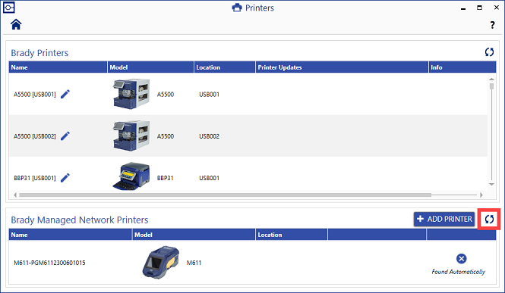Click 'USB001' location in BBP31 row
Image resolution: width=505 pixels, height=293 pixels.
209,178
